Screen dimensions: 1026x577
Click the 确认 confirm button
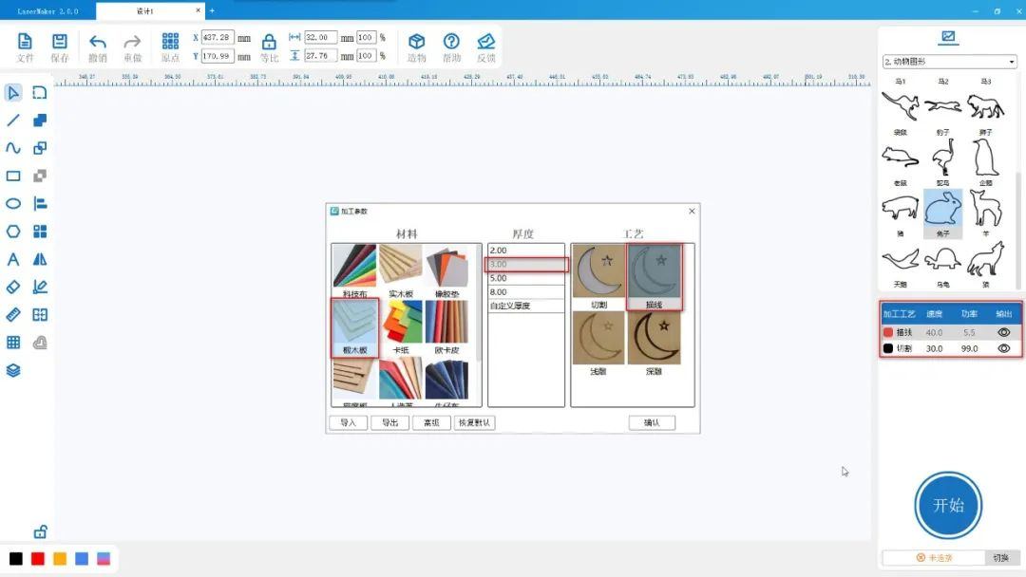click(652, 422)
